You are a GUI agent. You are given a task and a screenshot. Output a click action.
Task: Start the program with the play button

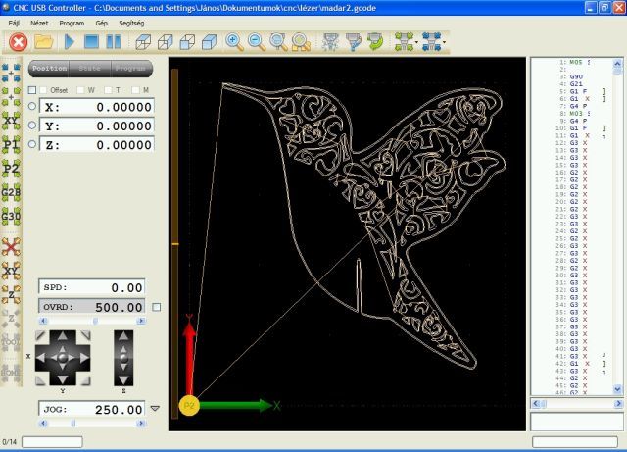pos(70,42)
